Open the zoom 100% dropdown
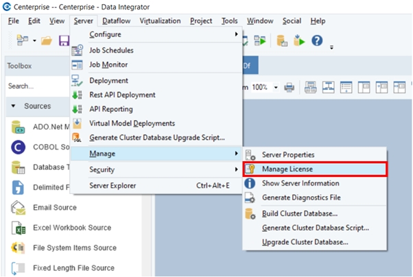The image size is (413, 277). 276,87
